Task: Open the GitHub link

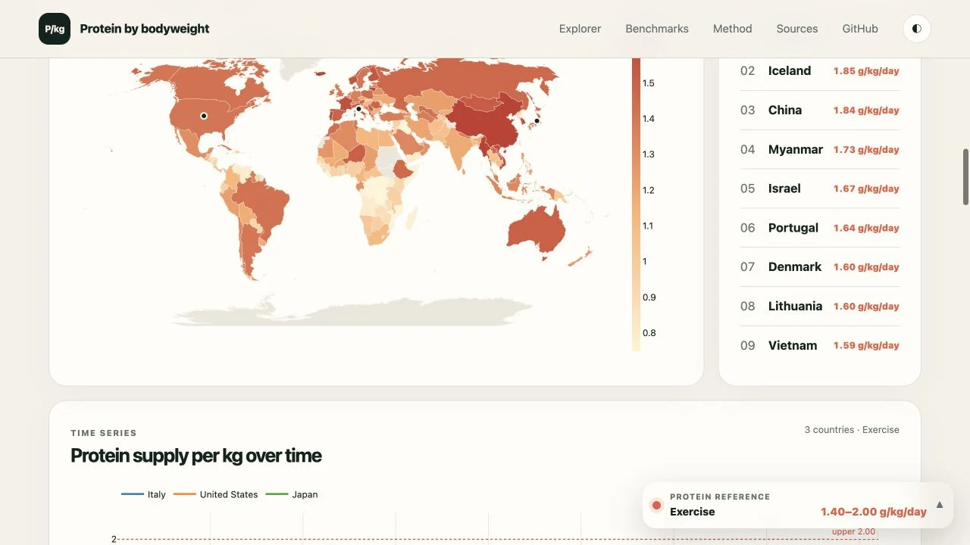Action: coord(860,29)
